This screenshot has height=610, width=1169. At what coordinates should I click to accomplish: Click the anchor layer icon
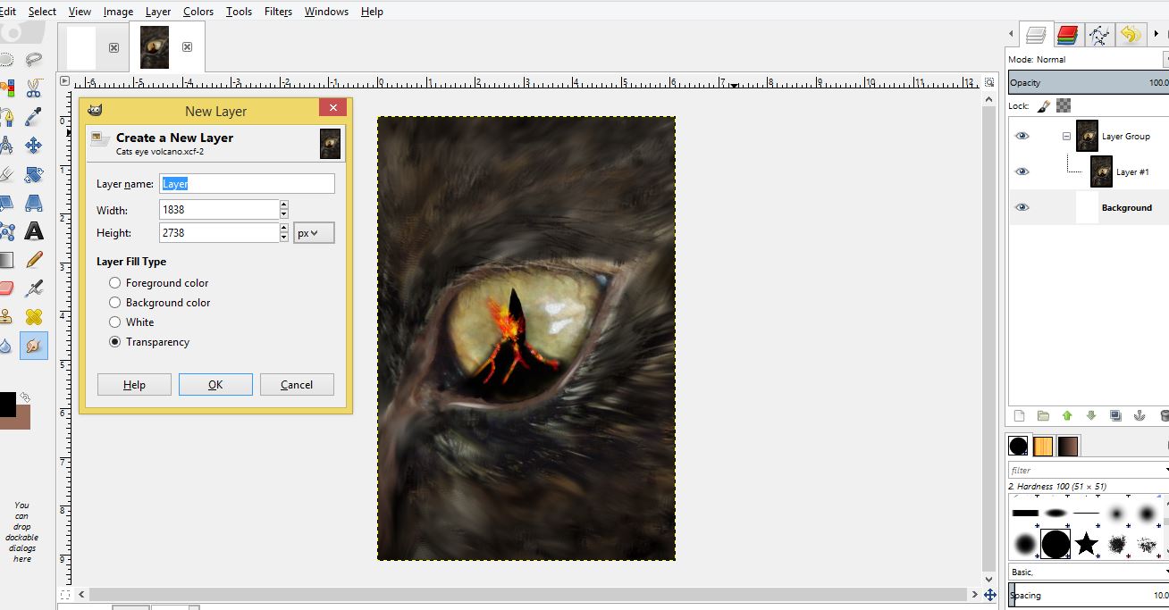click(1140, 415)
